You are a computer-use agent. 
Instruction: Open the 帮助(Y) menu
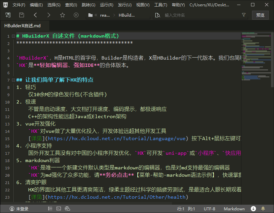tap(178, 5)
